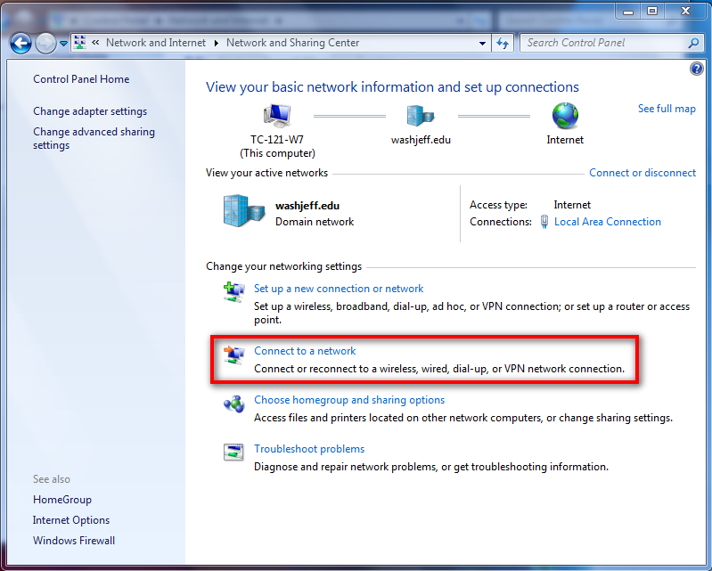Click the Refresh button beside the address bar
Screen dimensions: 712x571
(503, 44)
